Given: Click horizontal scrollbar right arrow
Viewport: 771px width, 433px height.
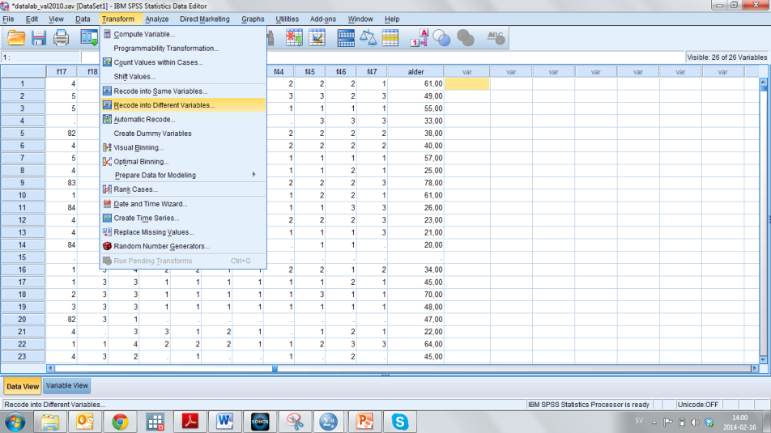Looking at the screenshot, I should pos(755,368).
